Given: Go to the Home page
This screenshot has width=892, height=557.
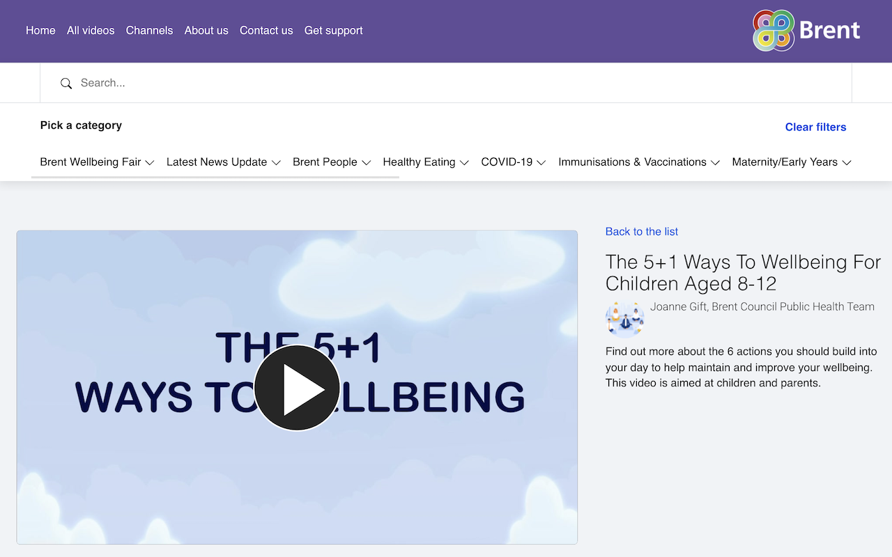Looking at the screenshot, I should (40, 31).
